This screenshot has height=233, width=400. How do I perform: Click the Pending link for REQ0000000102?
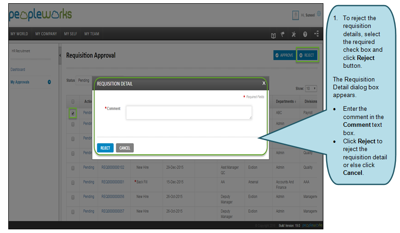[x=89, y=167]
